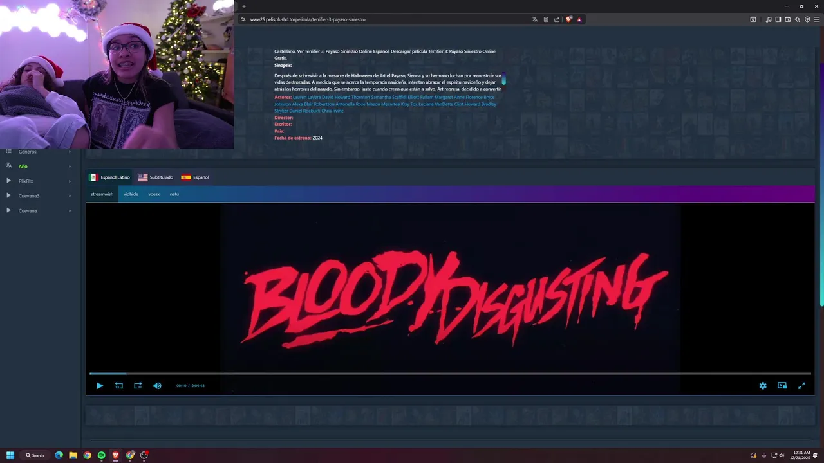
Task: Open File Explorer from taskbar
Action: [x=73, y=455]
